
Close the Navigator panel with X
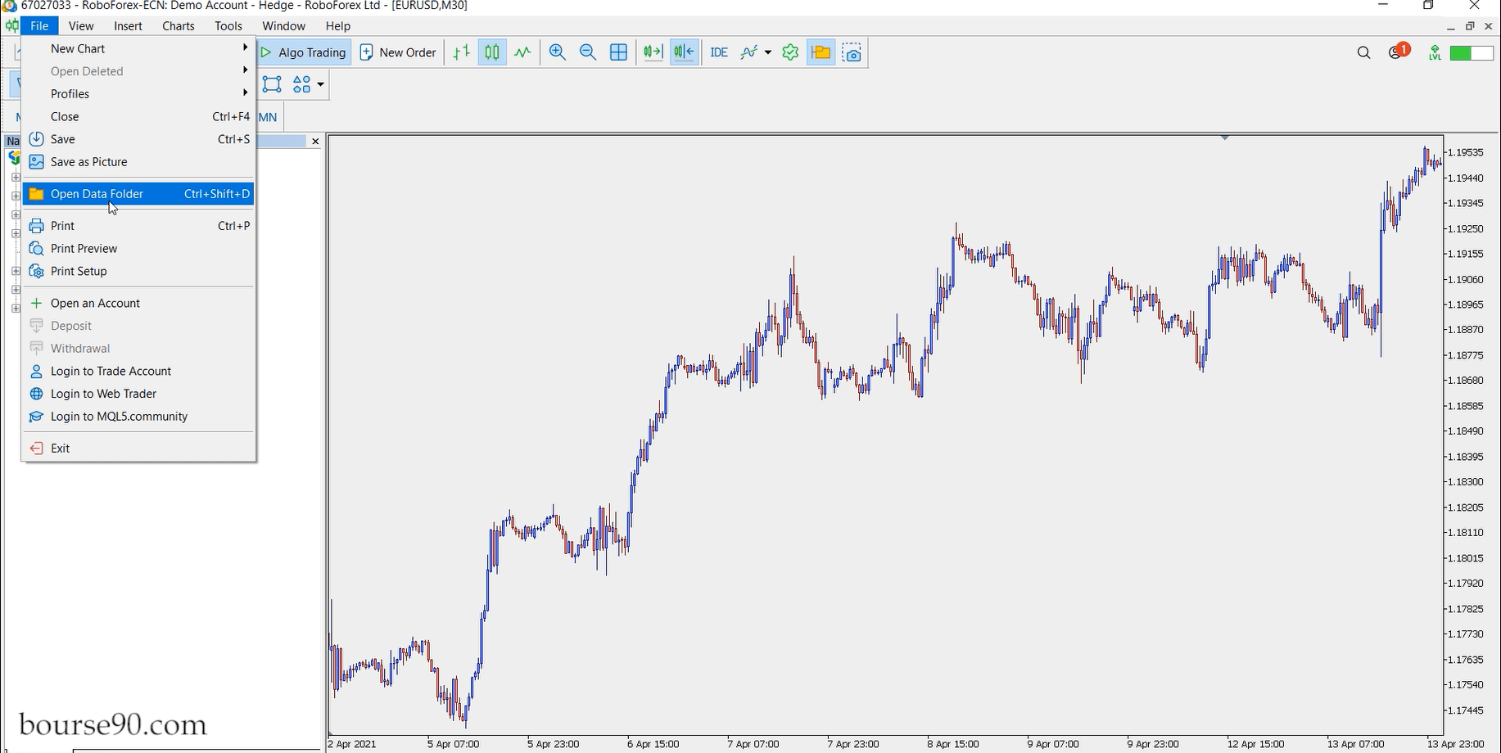(x=315, y=142)
